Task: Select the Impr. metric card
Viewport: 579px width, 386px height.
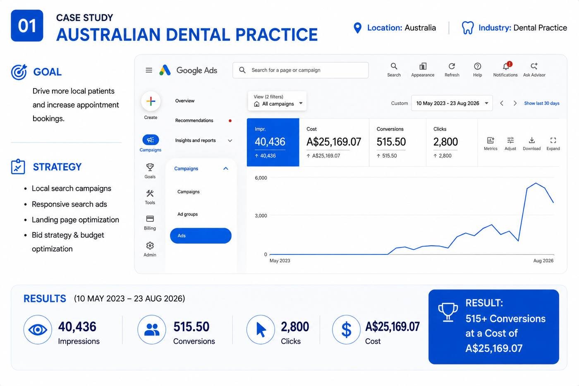Action: pyautogui.click(x=273, y=142)
